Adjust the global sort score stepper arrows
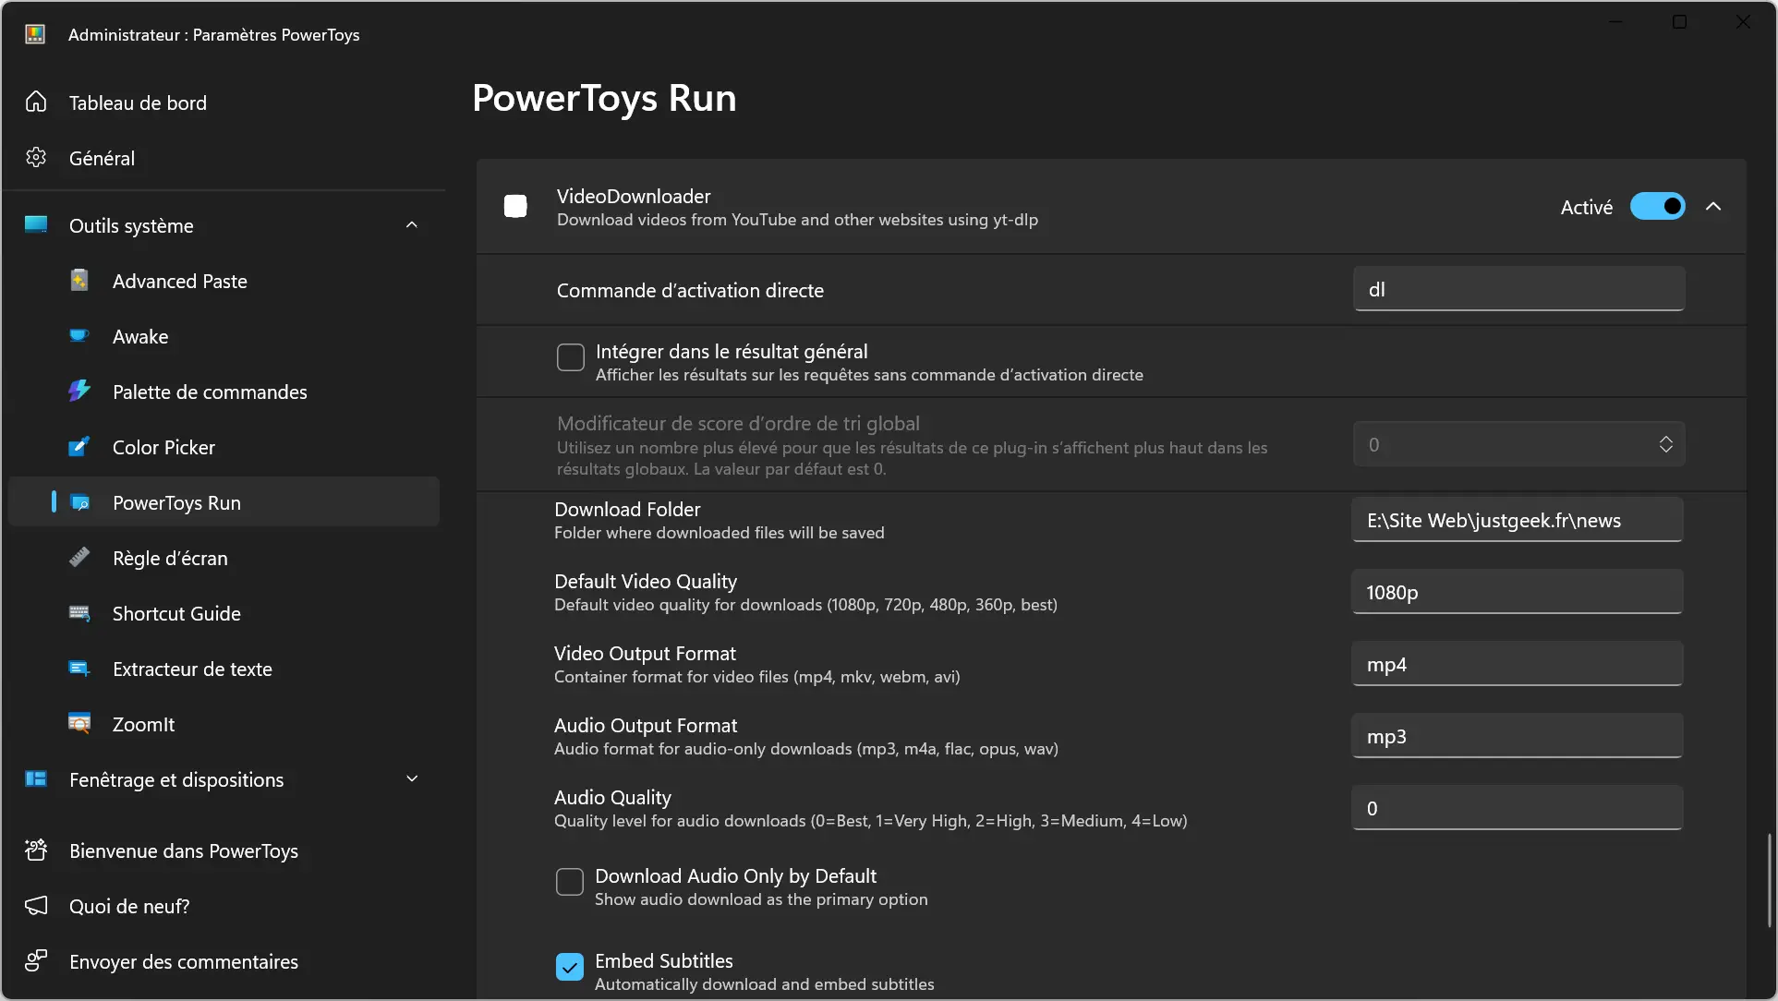Image resolution: width=1778 pixels, height=1001 pixels. pos(1665,444)
